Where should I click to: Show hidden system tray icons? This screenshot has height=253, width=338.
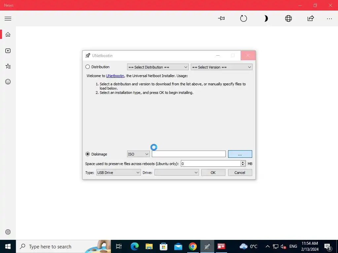(x=267, y=246)
